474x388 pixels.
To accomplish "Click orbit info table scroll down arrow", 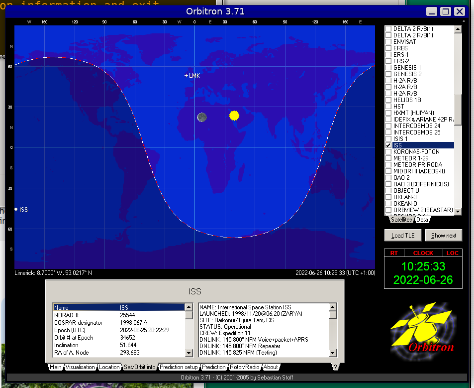I will pyautogui.click(x=189, y=353).
